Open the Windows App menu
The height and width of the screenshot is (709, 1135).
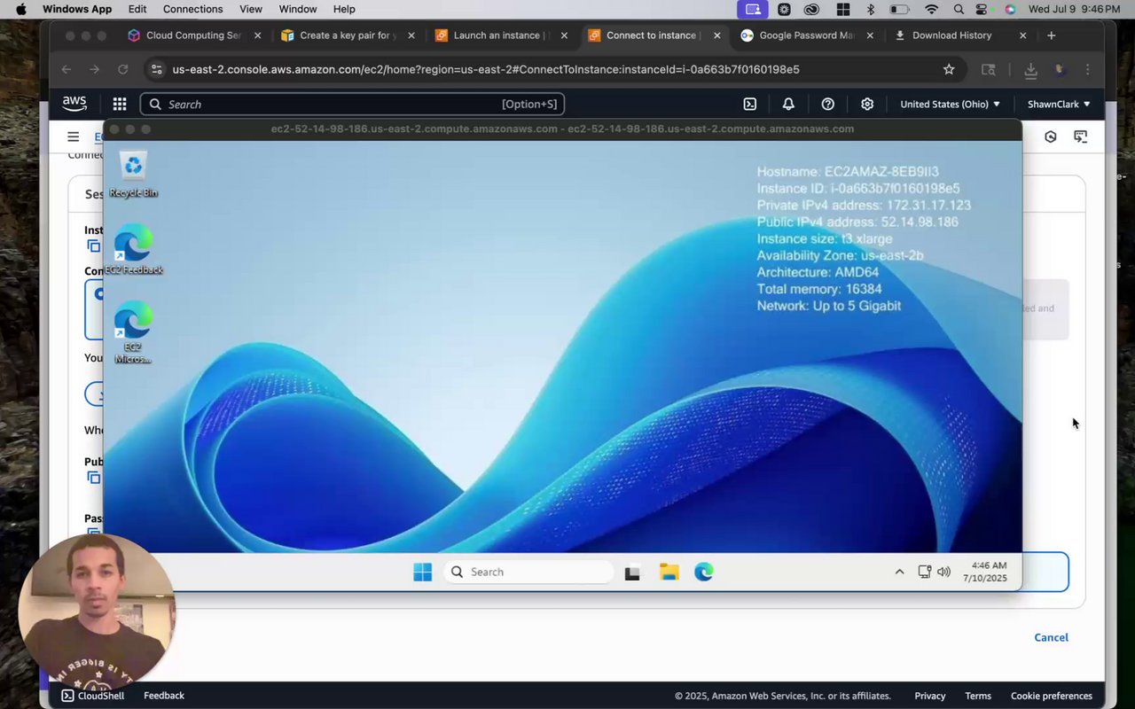(77, 9)
